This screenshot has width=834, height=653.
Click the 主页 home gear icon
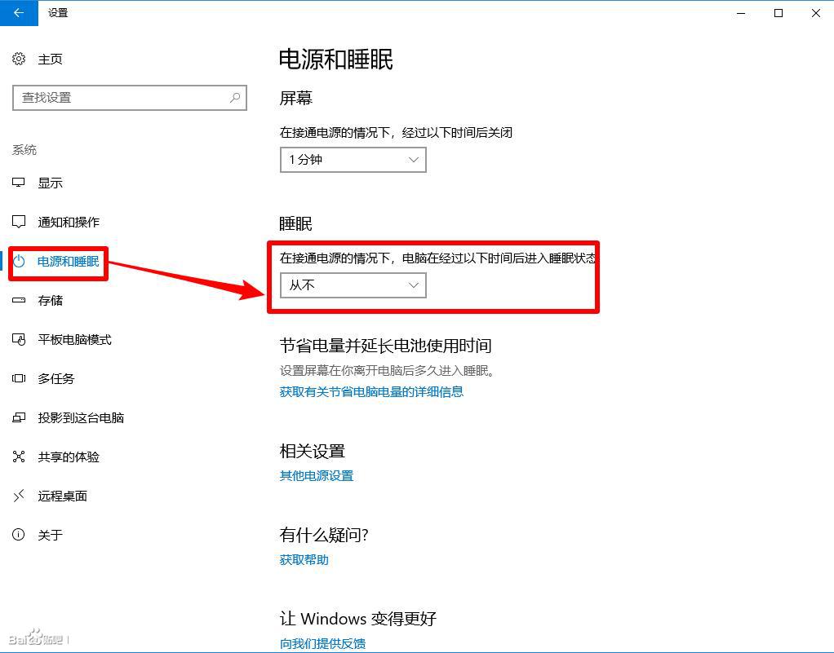pyautogui.click(x=20, y=59)
